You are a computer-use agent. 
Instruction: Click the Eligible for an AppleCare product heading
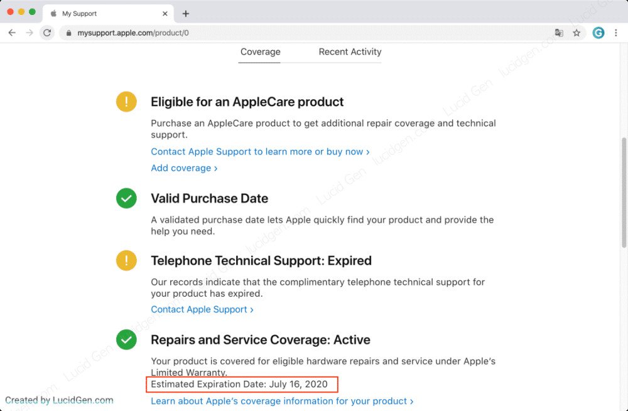[247, 102]
